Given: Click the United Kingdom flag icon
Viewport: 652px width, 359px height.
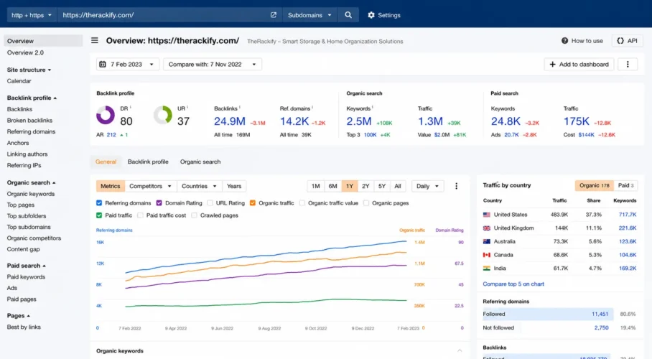Looking at the screenshot, I should (487, 228).
